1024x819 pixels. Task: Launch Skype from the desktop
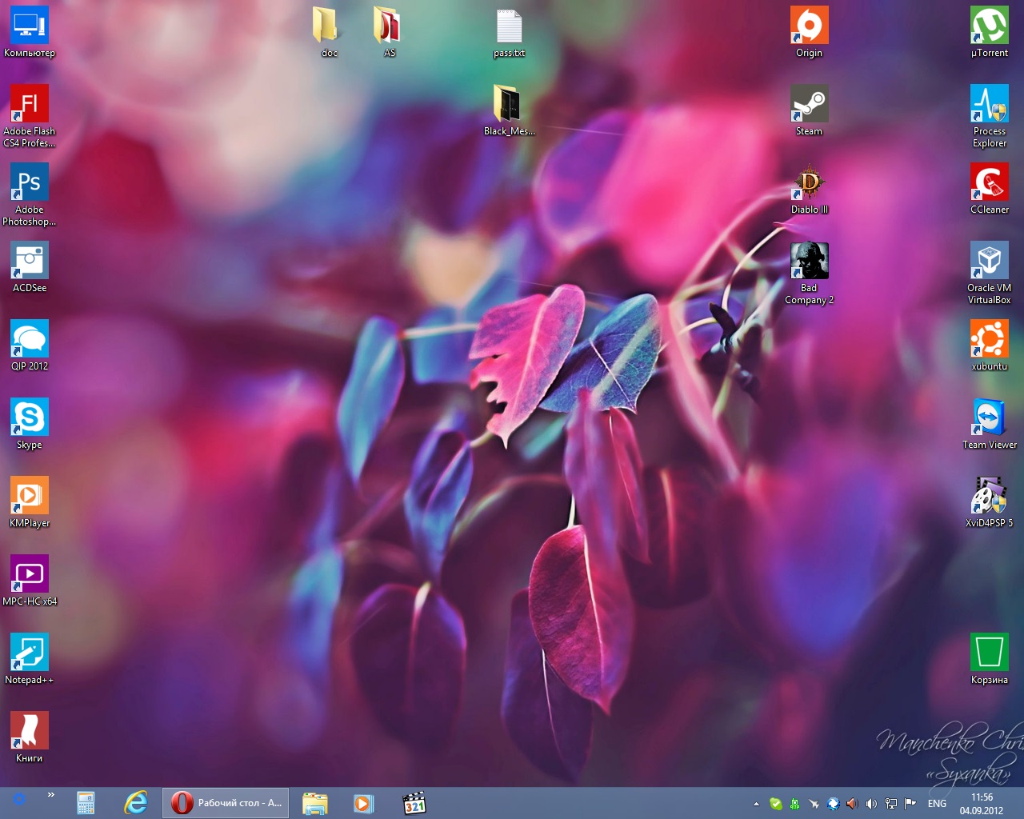tap(30, 424)
